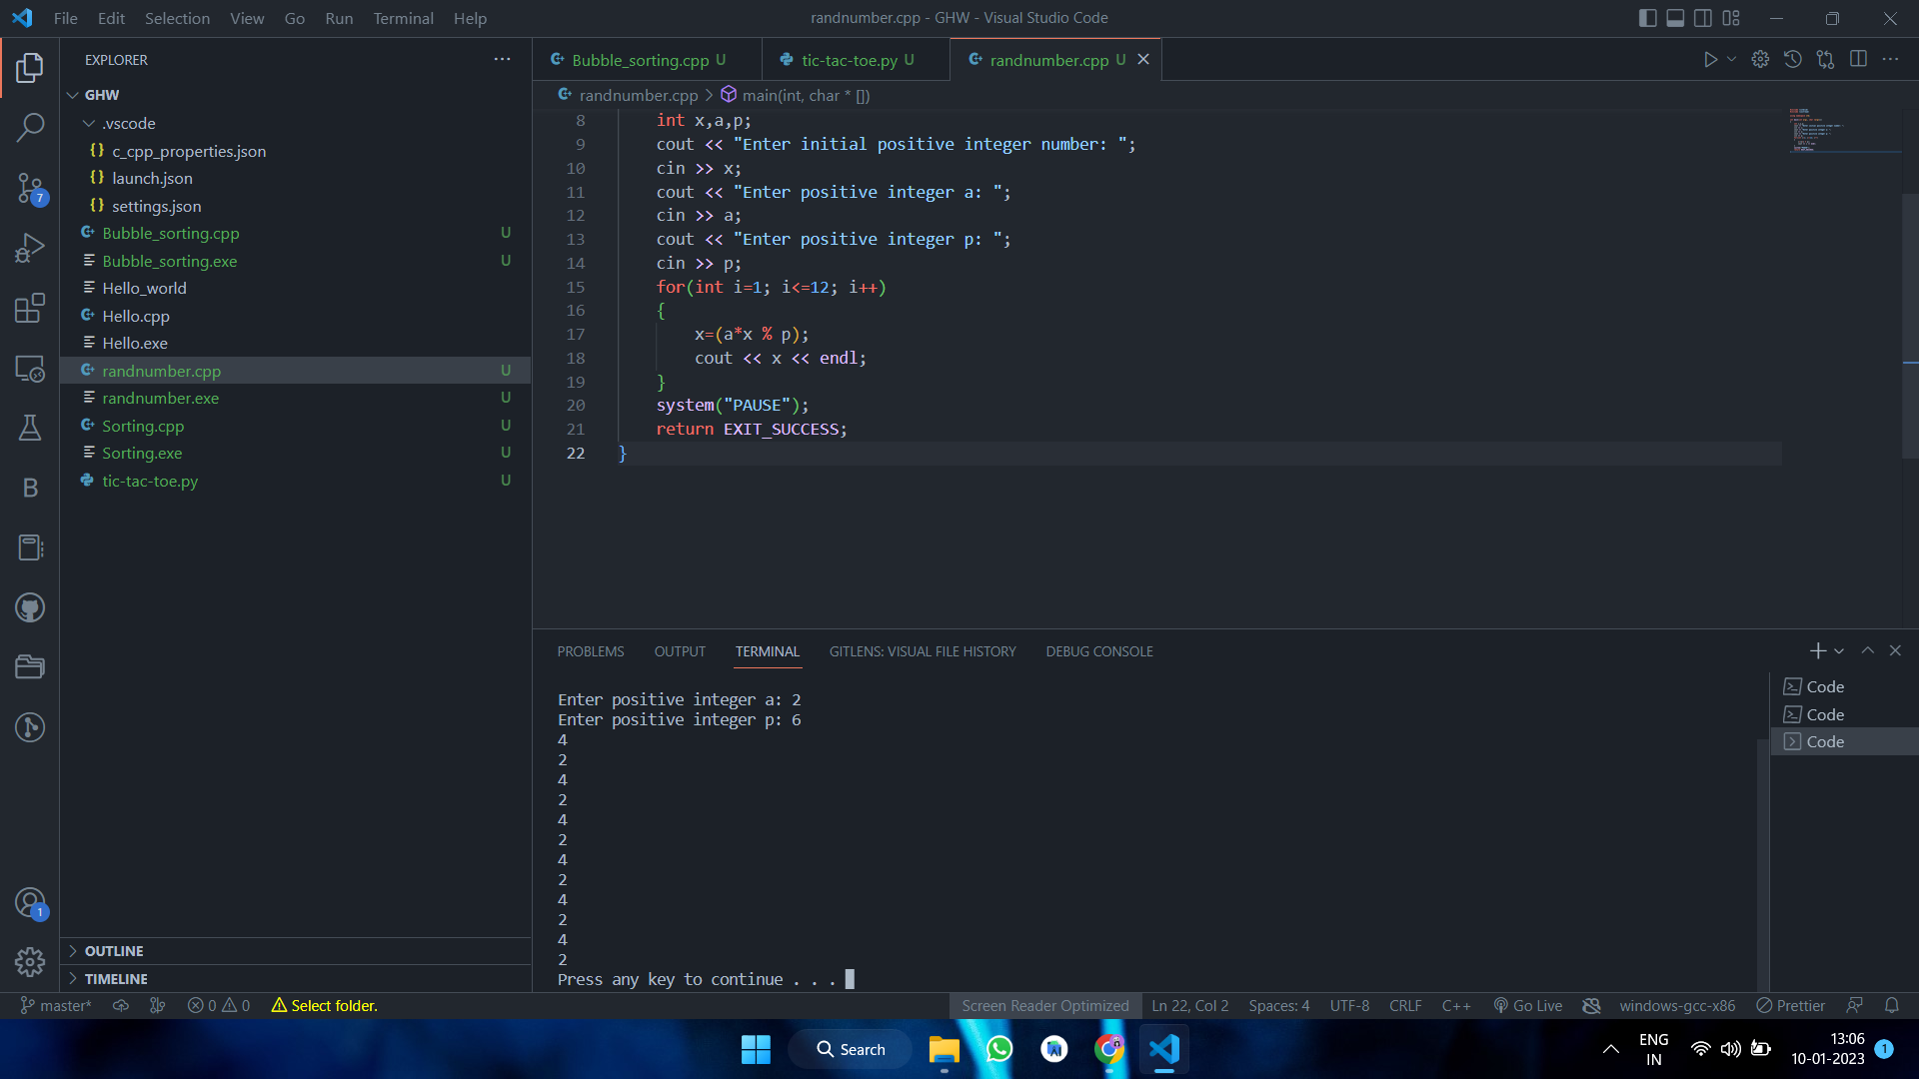Image resolution: width=1919 pixels, height=1079 pixels.
Task: Open the GitHub icon in activity bar
Action: coord(30,607)
